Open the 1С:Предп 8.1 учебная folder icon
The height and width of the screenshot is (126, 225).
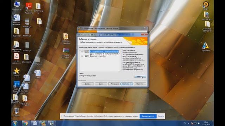(66, 38)
